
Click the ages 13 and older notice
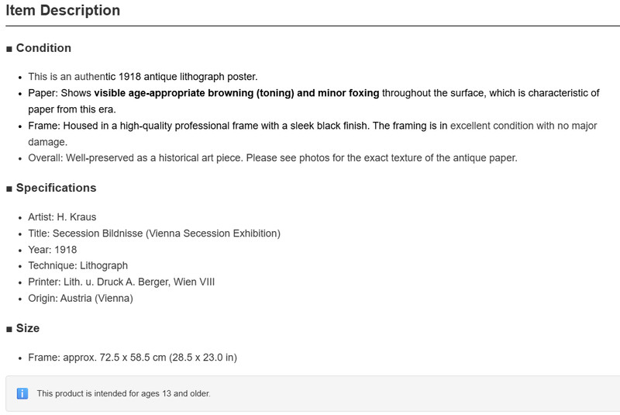[x=124, y=393]
